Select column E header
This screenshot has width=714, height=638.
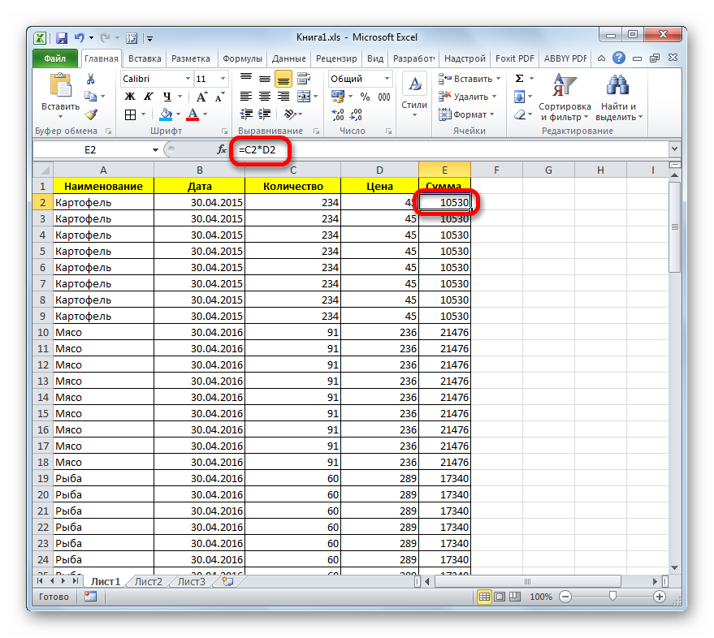pos(444,170)
